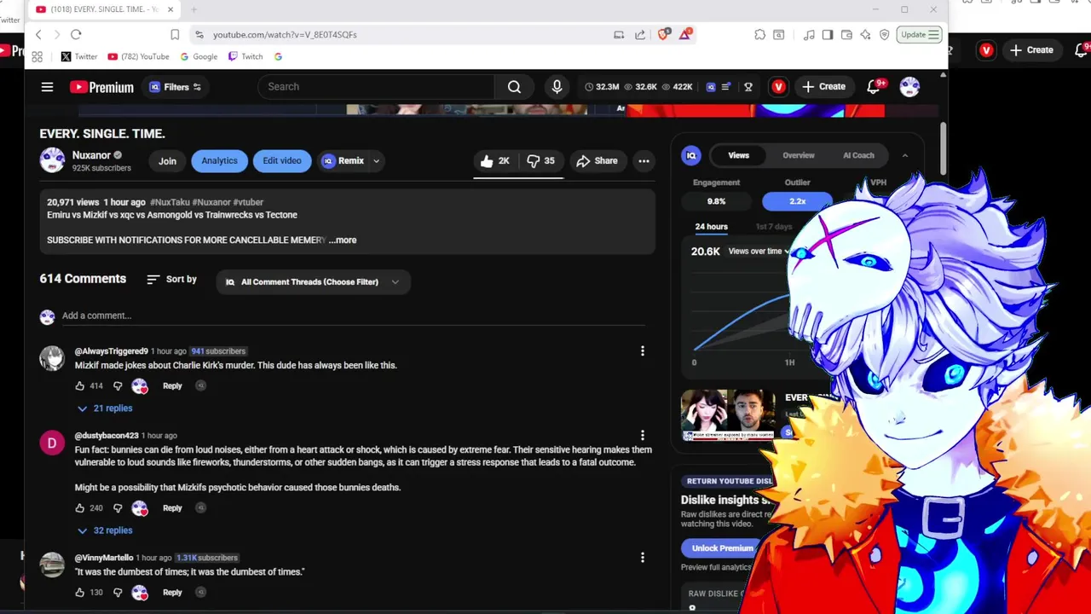Viewport: 1091px width, 614px height.
Task: Expand the 32 replies thread
Action: [x=105, y=530]
